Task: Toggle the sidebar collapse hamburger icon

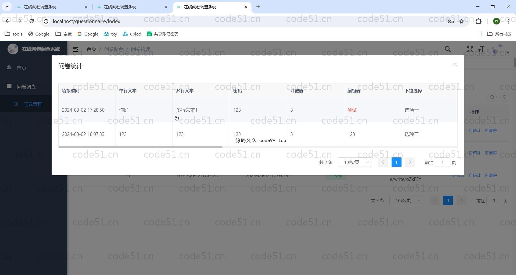Action: (76, 49)
